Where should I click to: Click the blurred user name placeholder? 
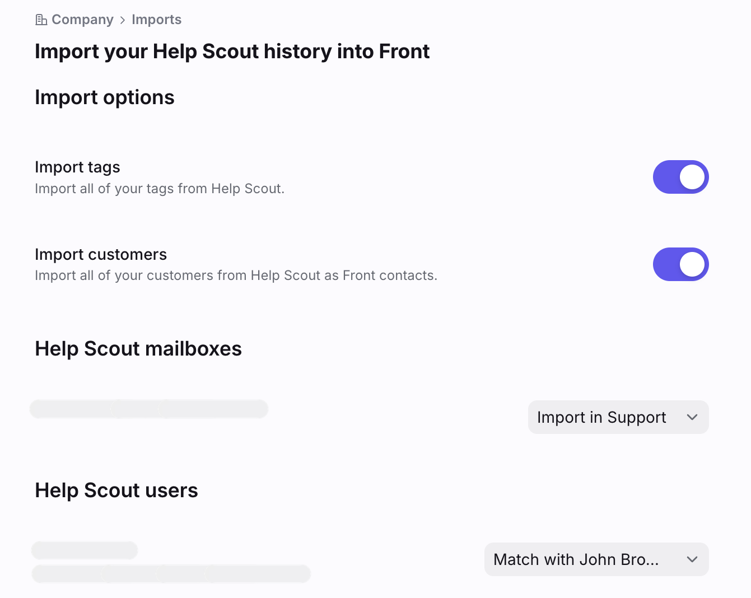coord(85,550)
